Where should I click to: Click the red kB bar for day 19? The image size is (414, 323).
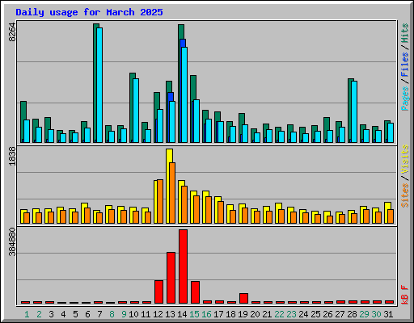pyautogui.click(x=243, y=299)
